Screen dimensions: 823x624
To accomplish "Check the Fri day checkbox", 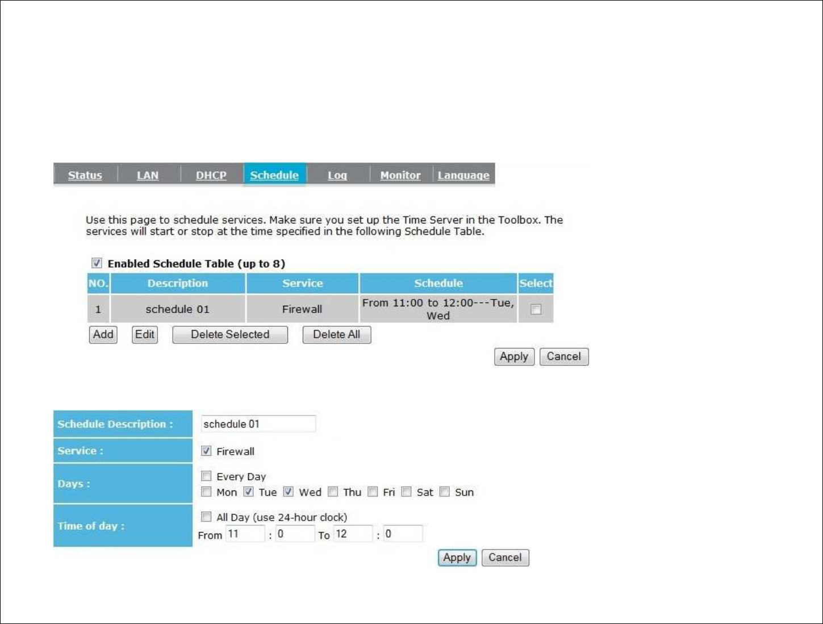I will coord(373,492).
